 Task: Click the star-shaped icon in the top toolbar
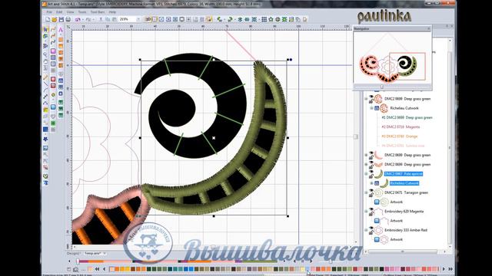click(x=271, y=19)
